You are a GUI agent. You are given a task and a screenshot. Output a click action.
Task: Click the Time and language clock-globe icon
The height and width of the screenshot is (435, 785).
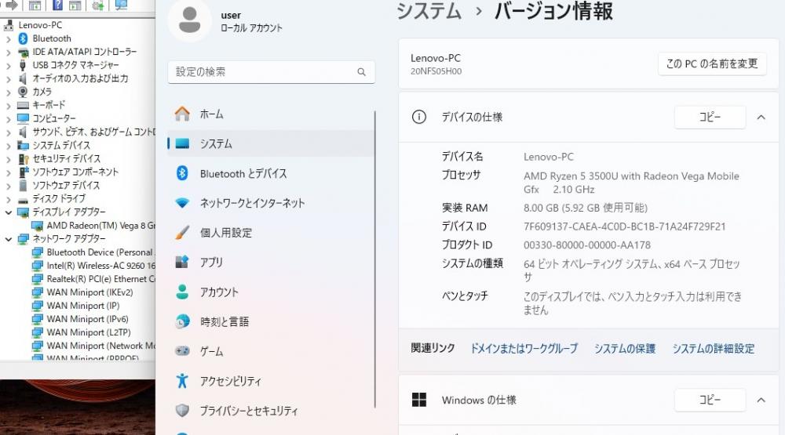click(x=182, y=321)
